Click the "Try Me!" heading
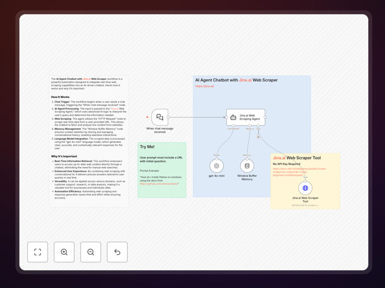The width and height of the screenshot is (385, 288). tap(147, 147)
